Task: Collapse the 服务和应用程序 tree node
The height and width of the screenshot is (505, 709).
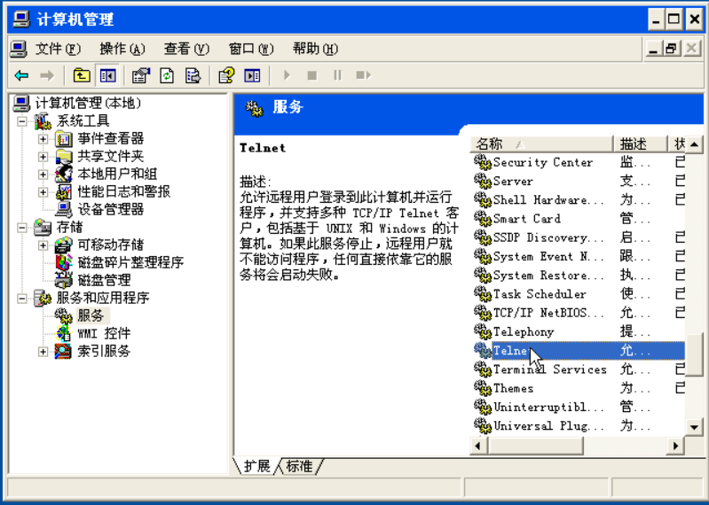Action: tap(21, 299)
